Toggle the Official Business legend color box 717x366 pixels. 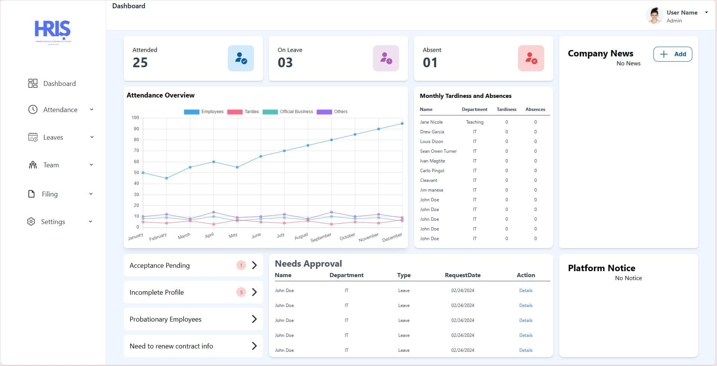coord(270,112)
